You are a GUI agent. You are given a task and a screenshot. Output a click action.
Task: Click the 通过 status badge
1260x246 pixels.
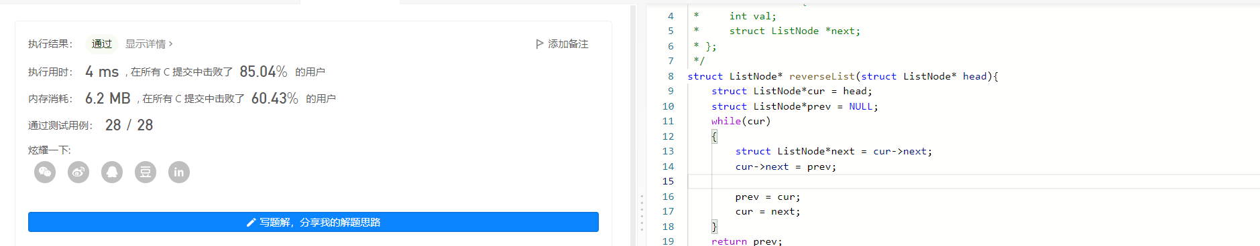(102, 44)
